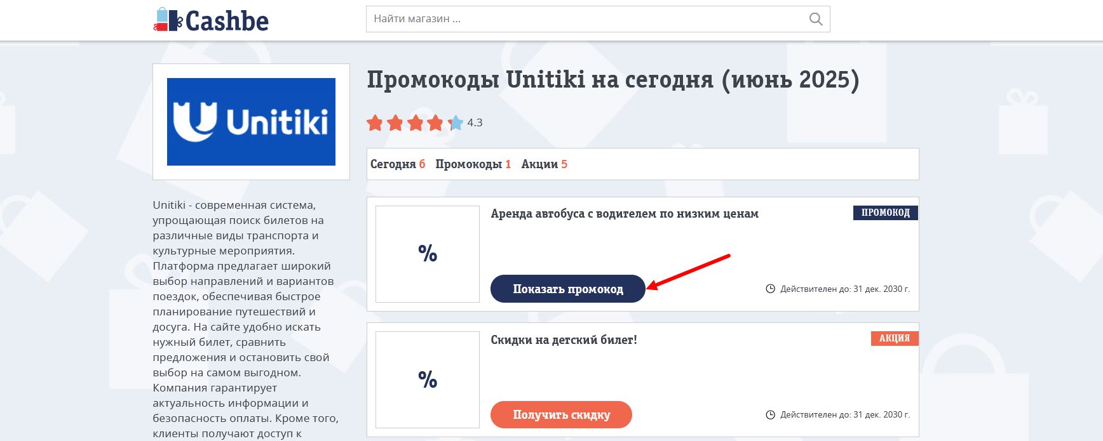Screen dimensions: 1103x441
Task: Click percent thumbnail of bus rental offer
Action: pyautogui.click(x=428, y=254)
